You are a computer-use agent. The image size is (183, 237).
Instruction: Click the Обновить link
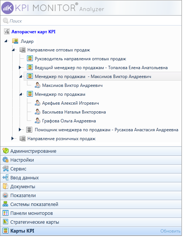point(170,231)
